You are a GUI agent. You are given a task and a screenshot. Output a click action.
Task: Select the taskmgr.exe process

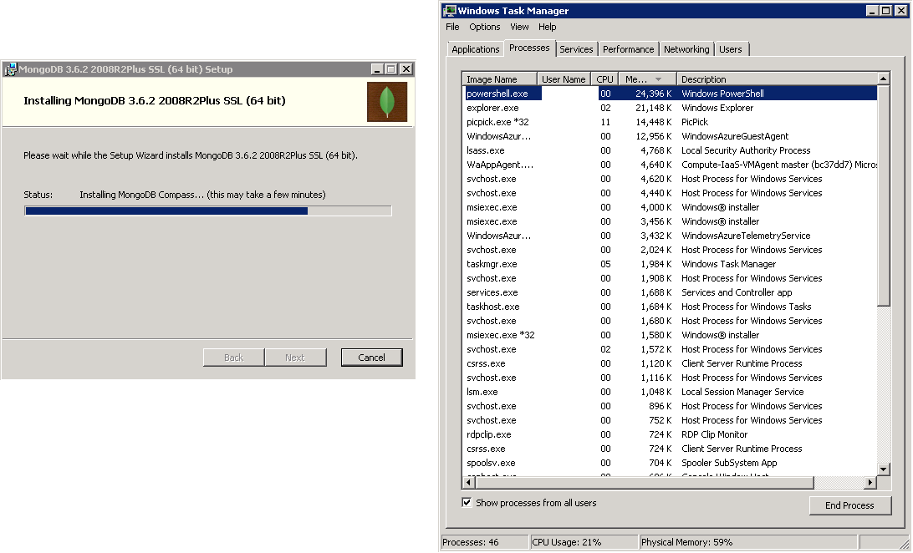coord(492,264)
